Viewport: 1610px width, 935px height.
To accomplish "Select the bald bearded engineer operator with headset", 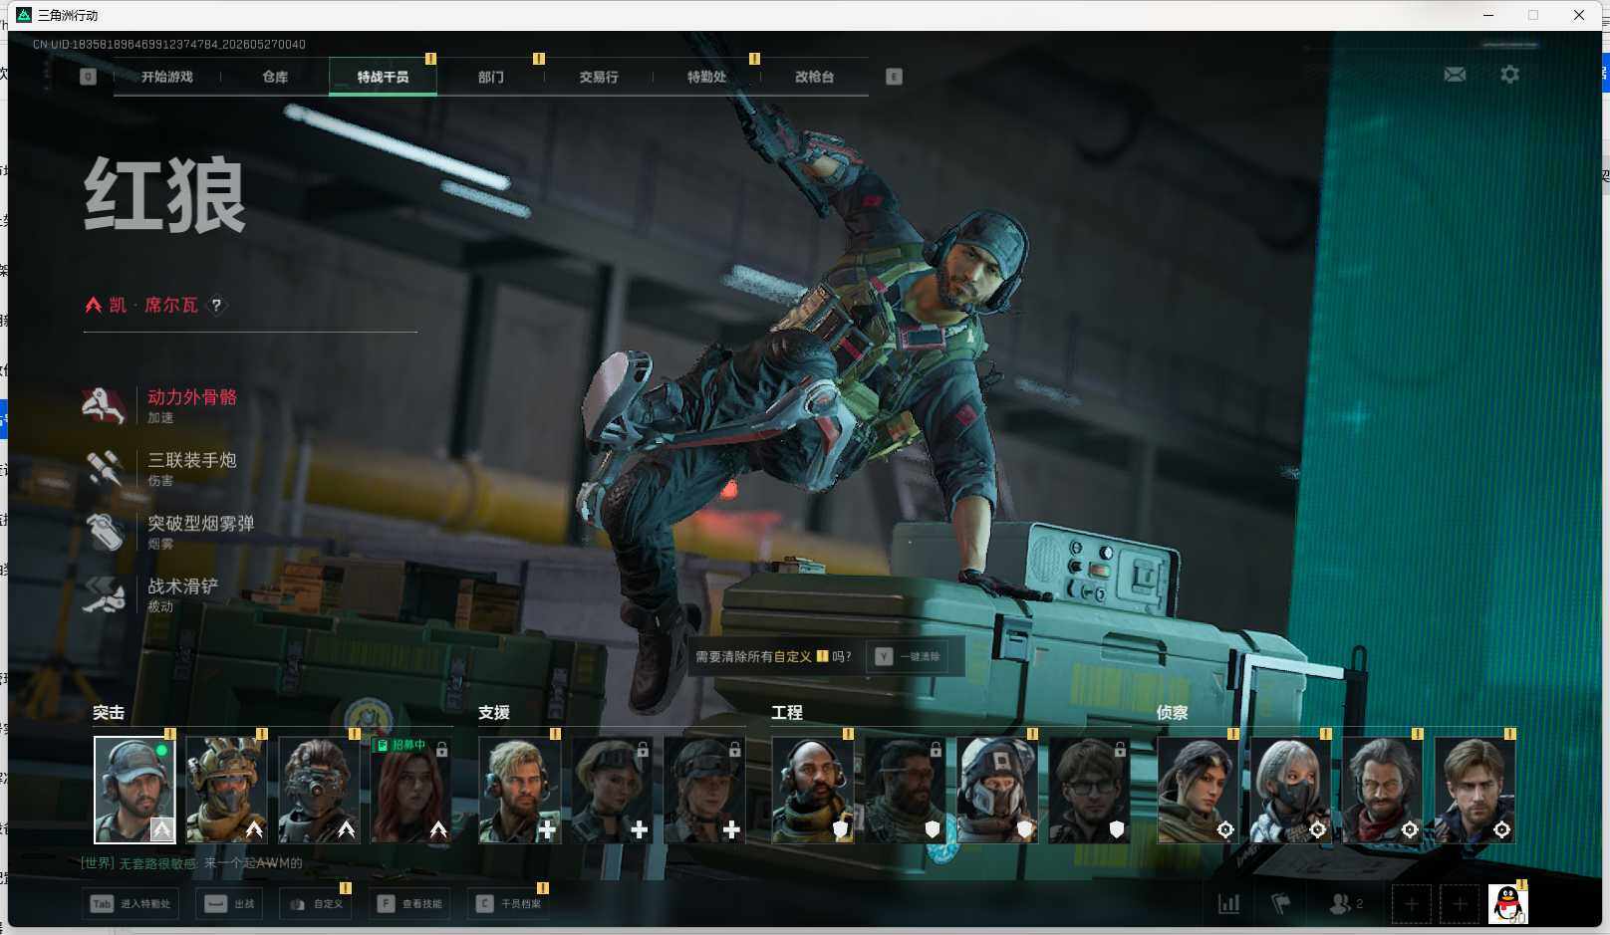I will pos(813,790).
